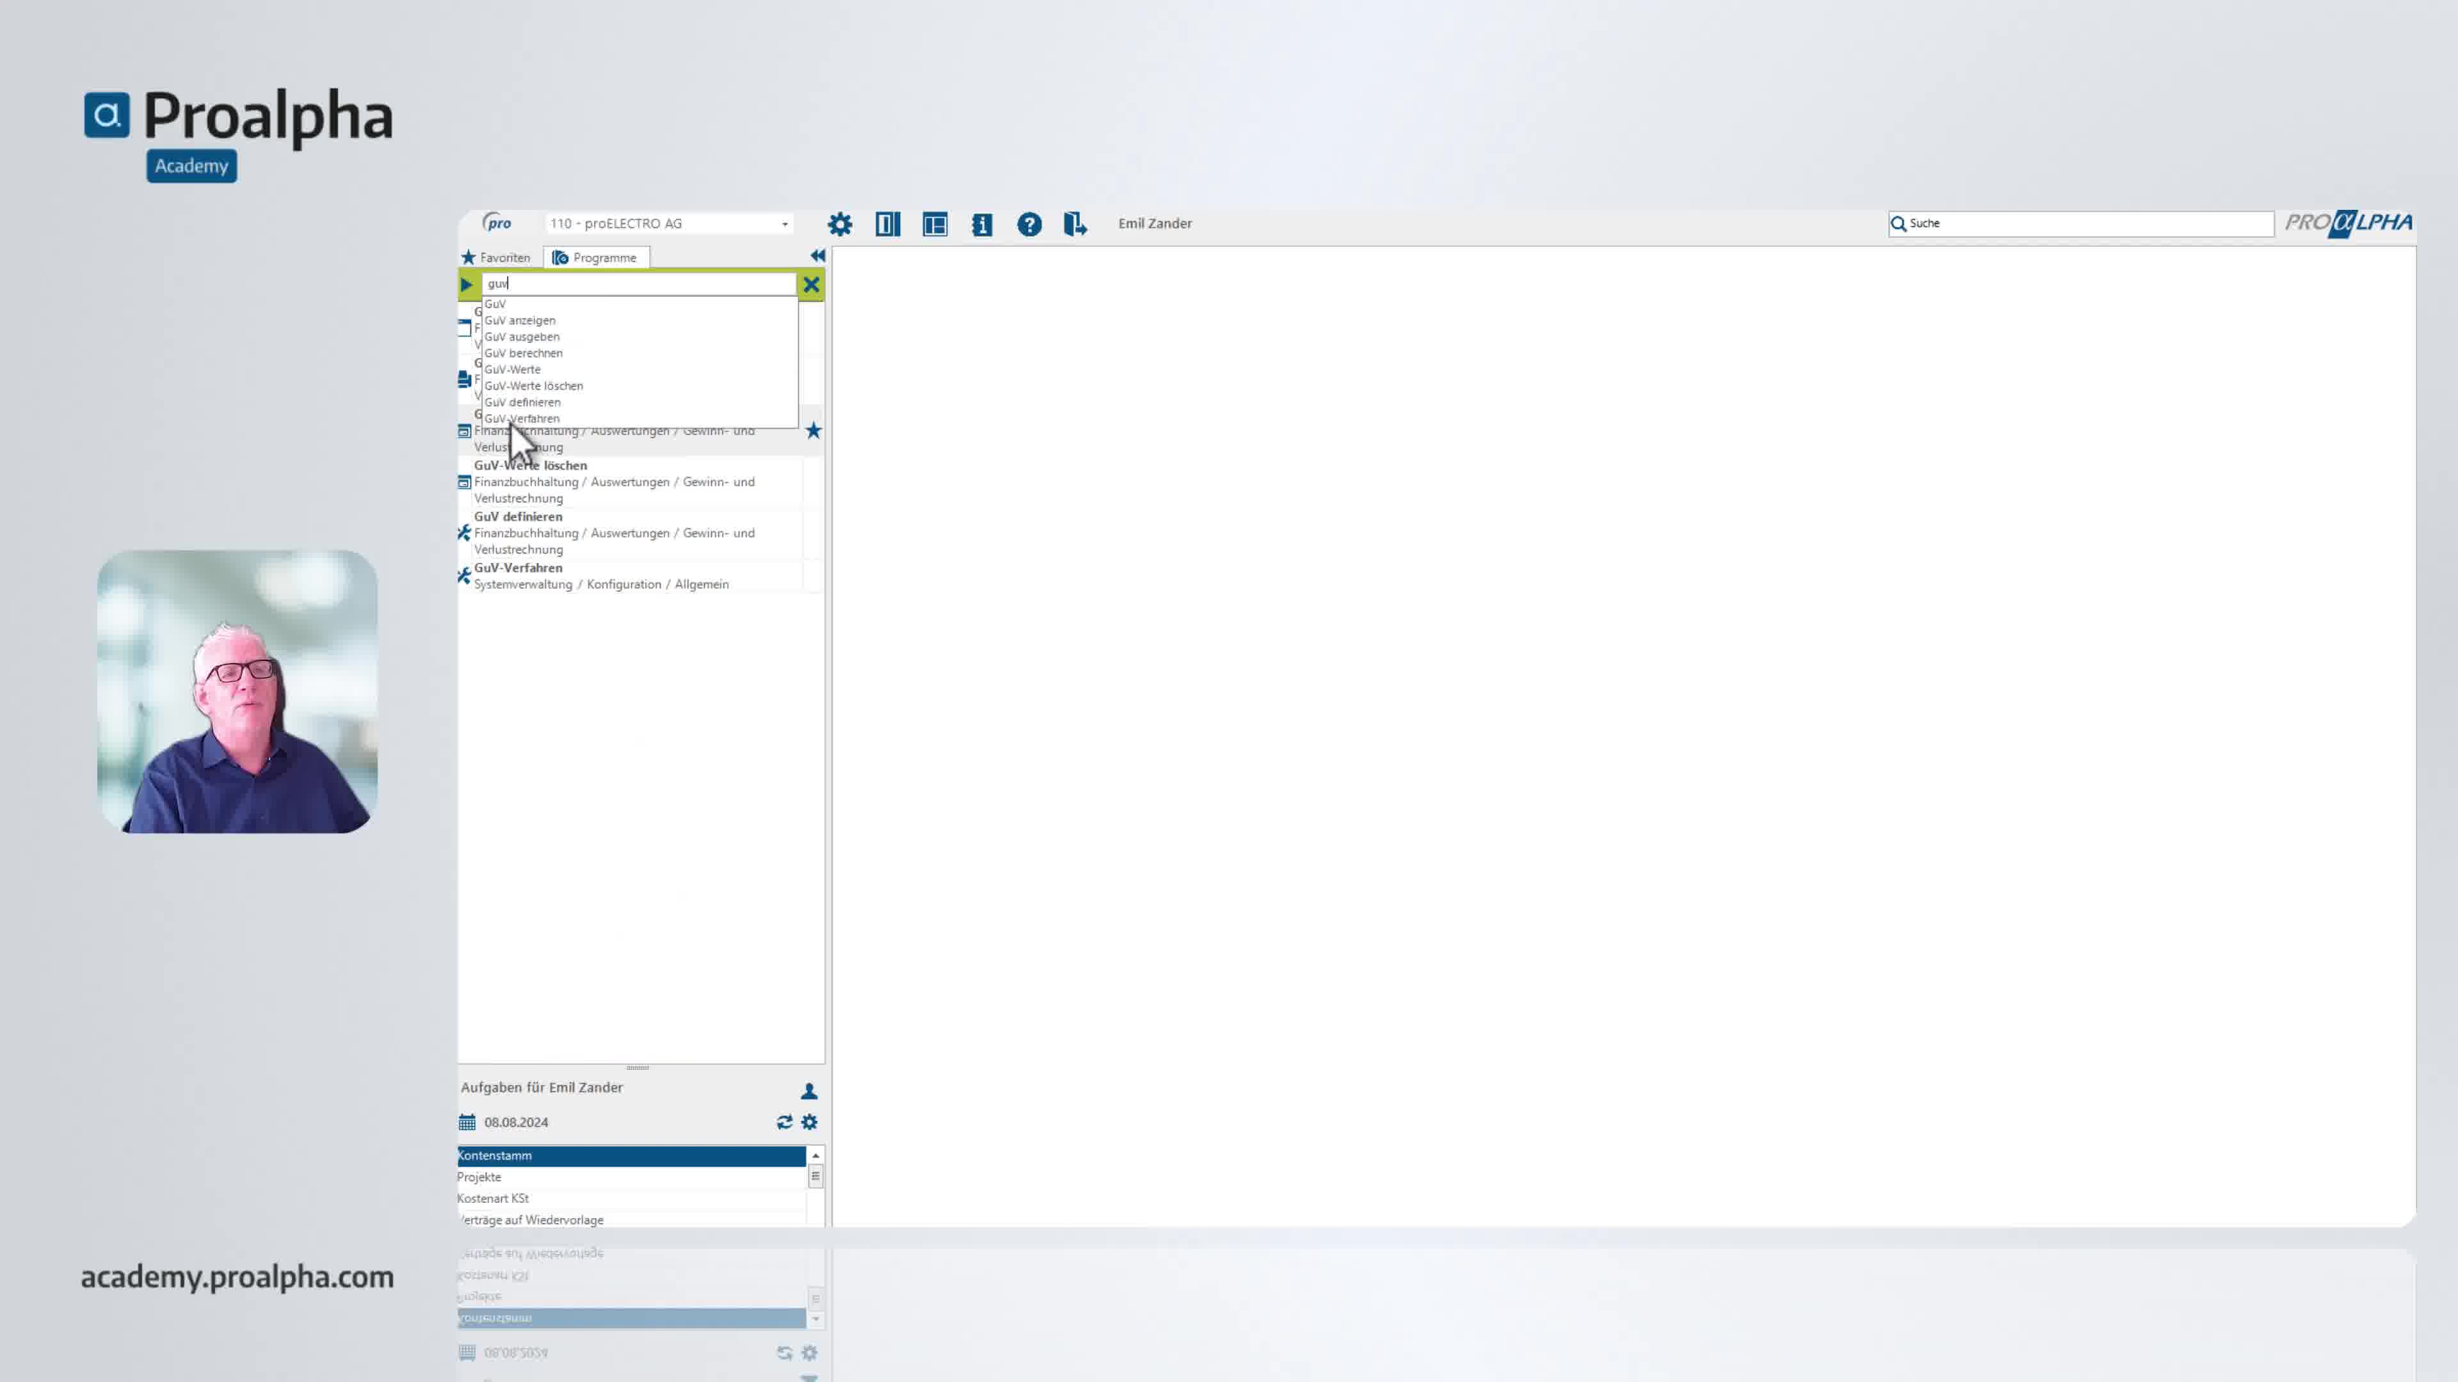Clear the program search with the X button
2458x1382 pixels.
click(x=811, y=284)
